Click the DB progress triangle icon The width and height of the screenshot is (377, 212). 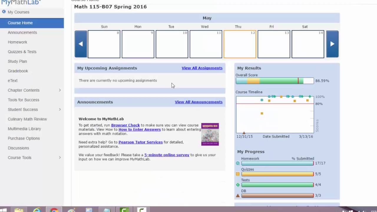[x=238, y=196]
